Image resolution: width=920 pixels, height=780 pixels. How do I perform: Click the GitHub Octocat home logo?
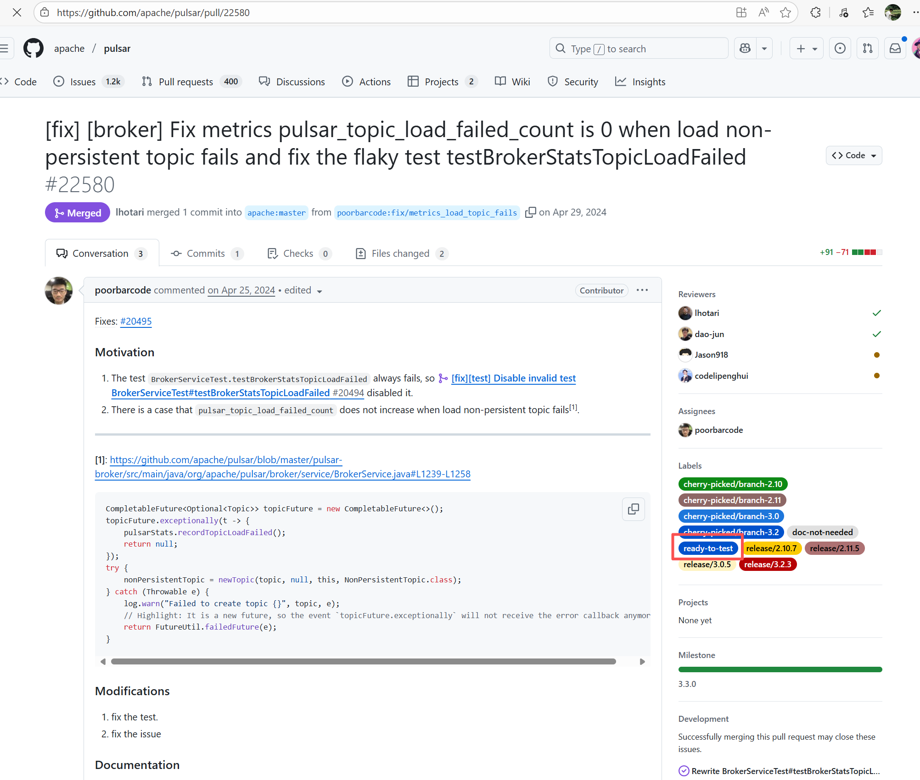click(34, 48)
